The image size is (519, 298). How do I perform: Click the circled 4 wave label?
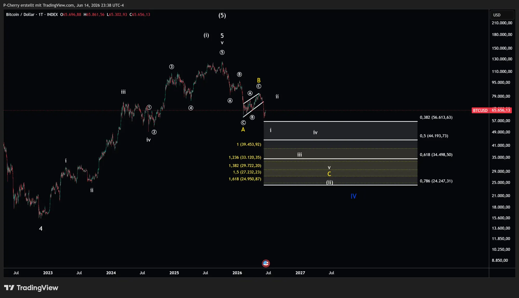(191, 108)
